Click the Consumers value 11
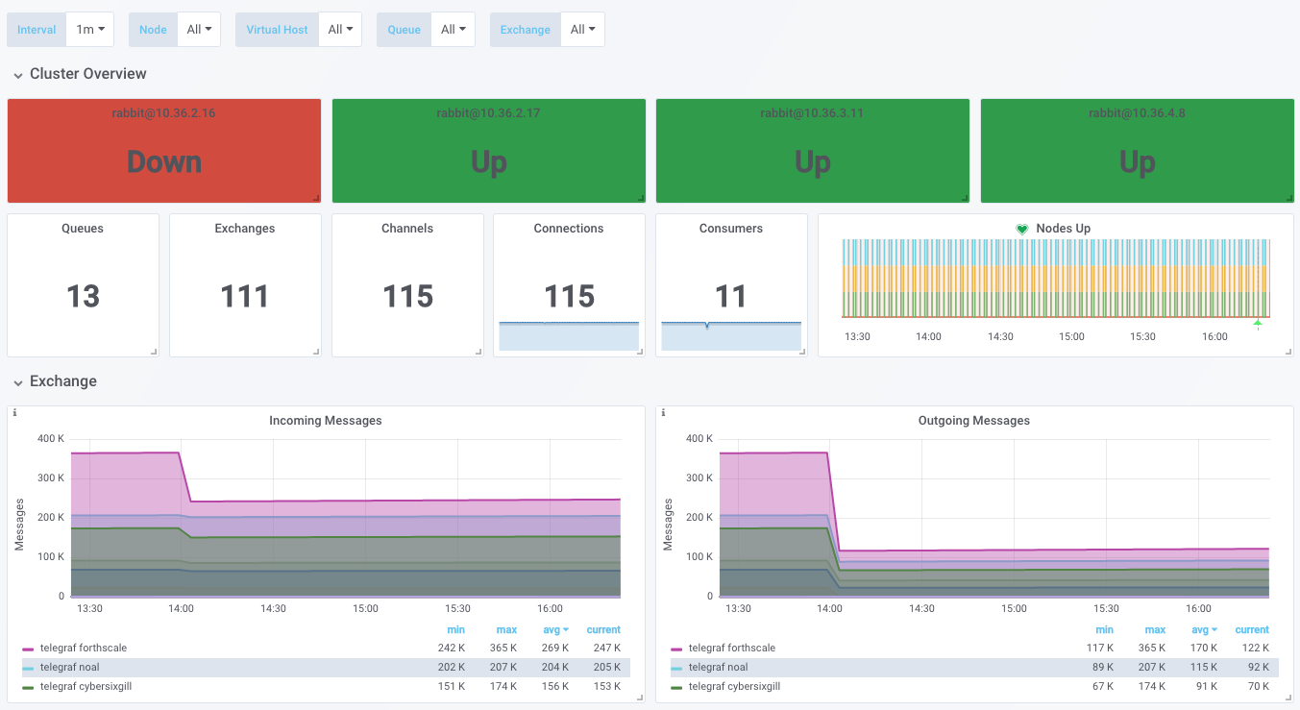The width and height of the screenshot is (1300, 710). pyautogui.click(x=731, y=296)
